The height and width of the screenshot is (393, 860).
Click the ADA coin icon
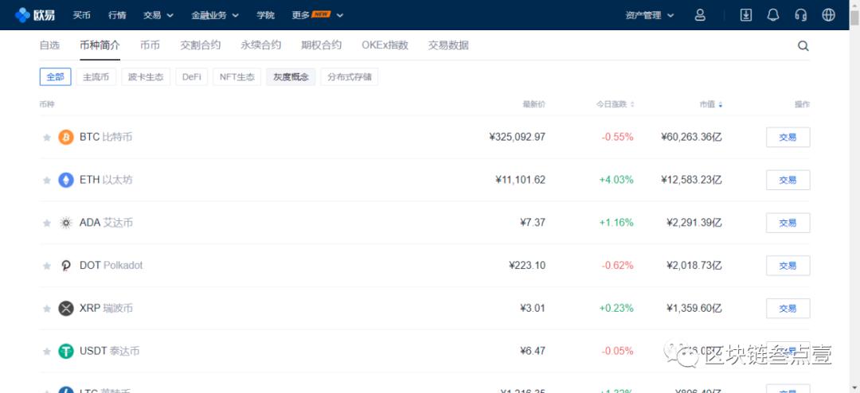click(x=66, y=223)
